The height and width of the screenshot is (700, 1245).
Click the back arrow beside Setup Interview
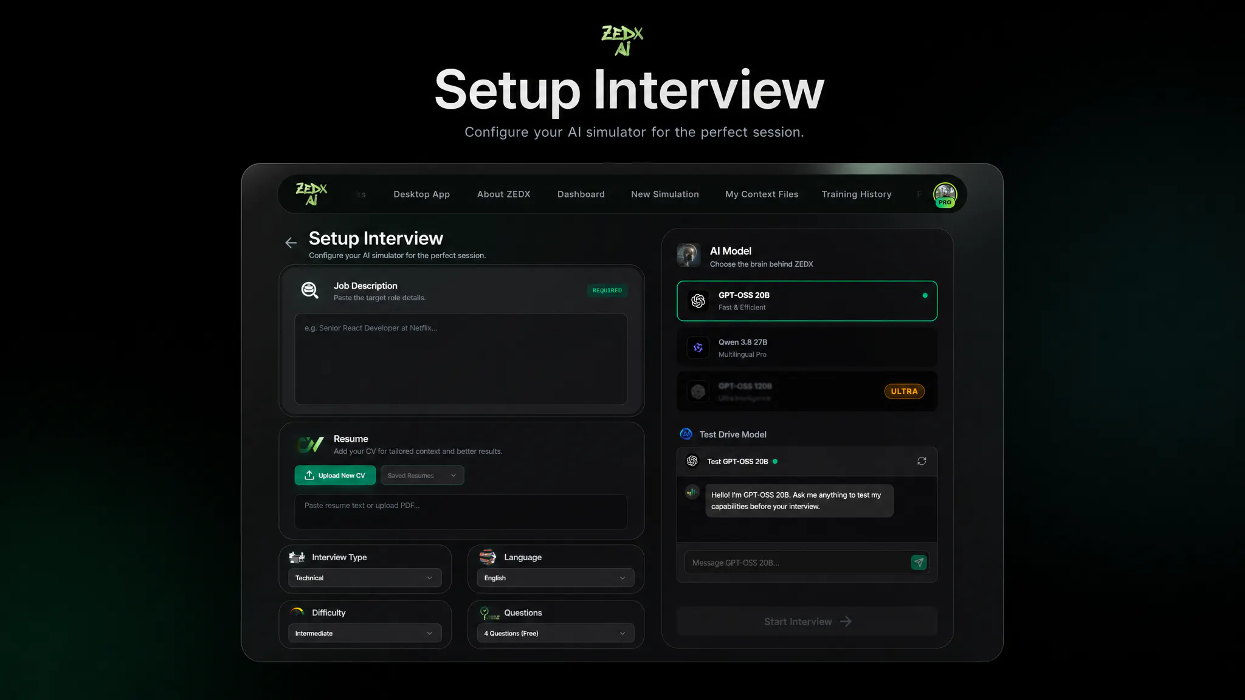coord(291,243)
